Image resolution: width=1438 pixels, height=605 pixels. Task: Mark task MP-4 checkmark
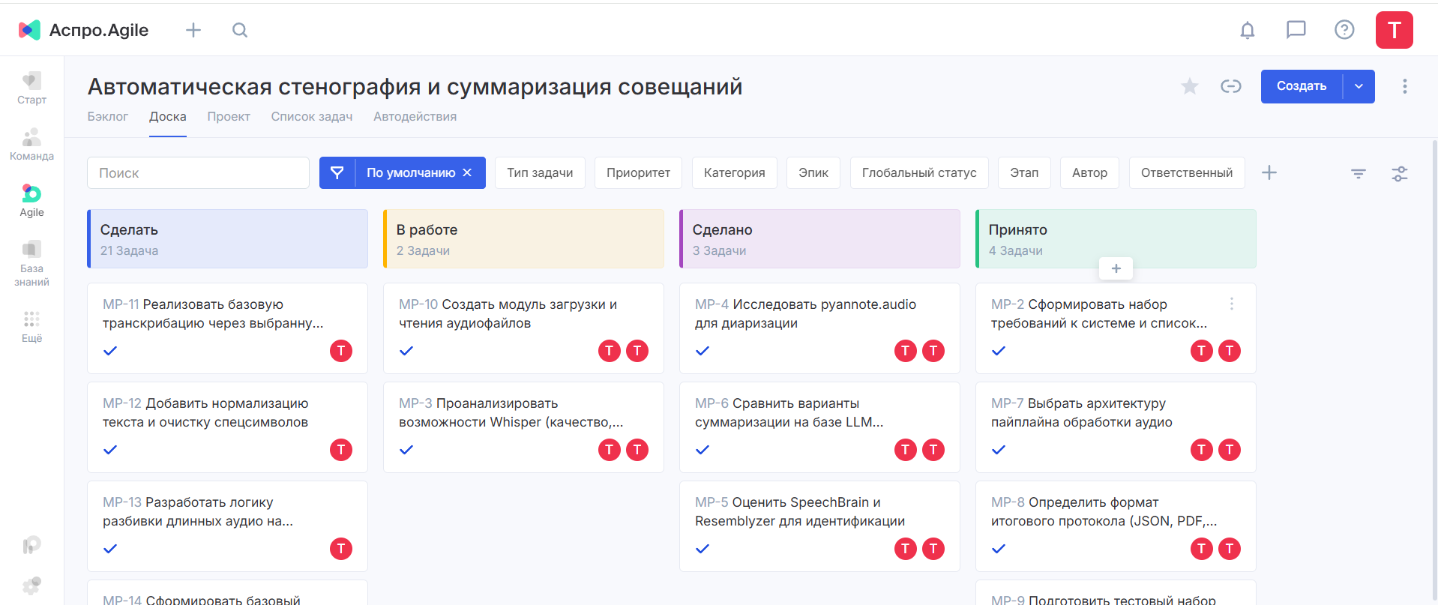click(x=703, y=351)
